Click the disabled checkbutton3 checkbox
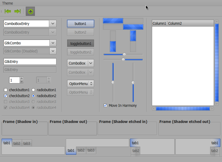 pos(6,102)
